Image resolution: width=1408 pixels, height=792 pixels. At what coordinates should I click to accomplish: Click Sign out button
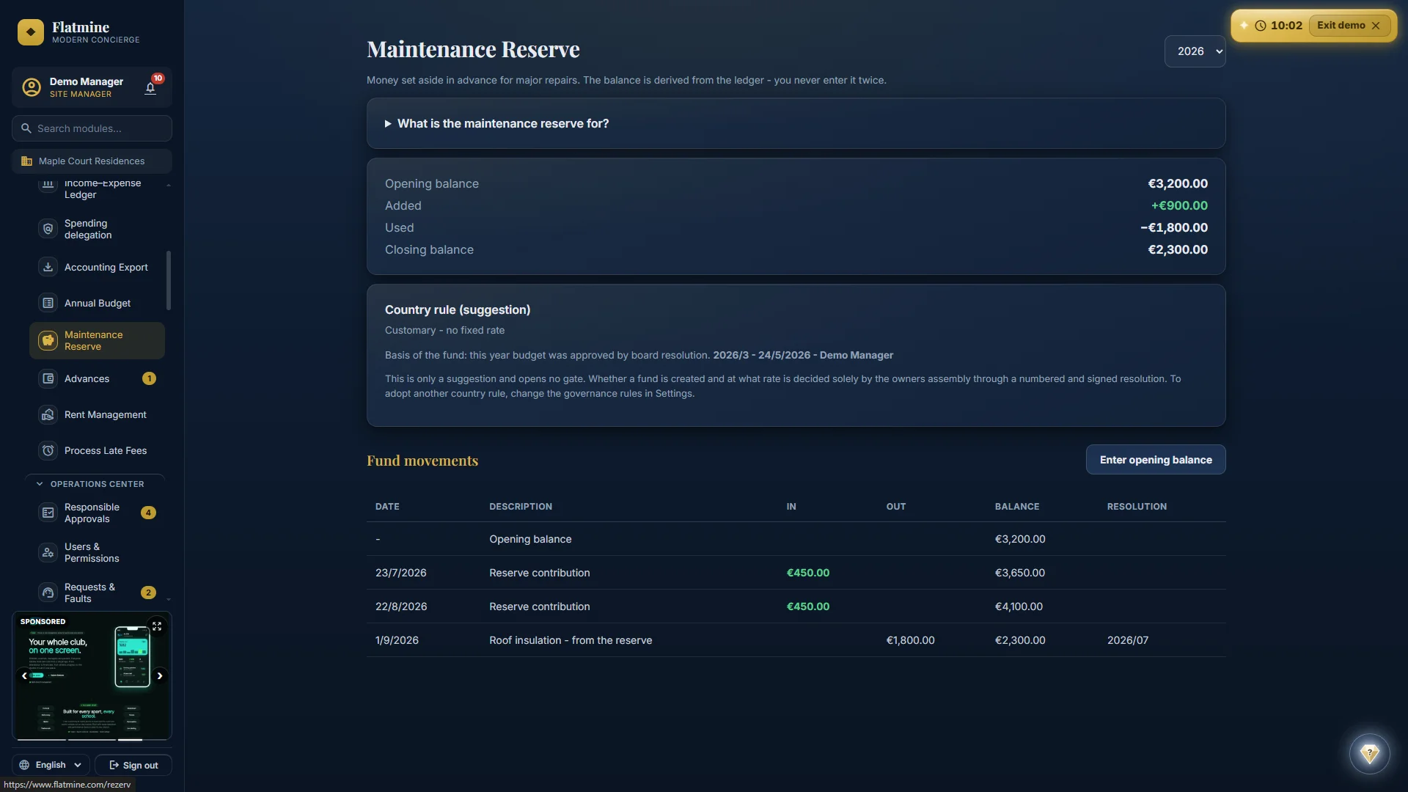click(x=133, y=765)
